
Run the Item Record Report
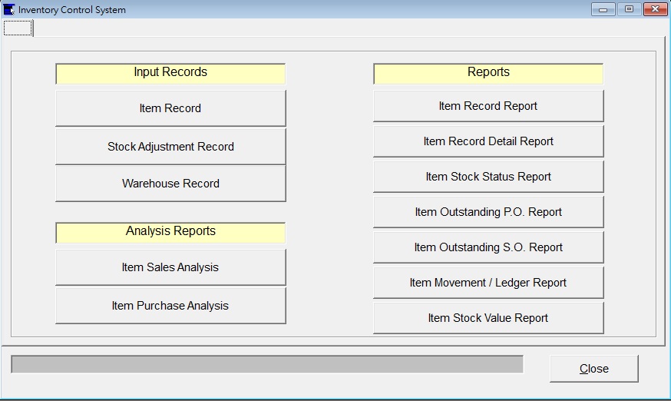488,106
